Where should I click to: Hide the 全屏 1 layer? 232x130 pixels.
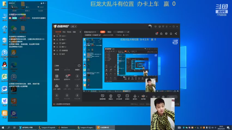coord(54,43)
